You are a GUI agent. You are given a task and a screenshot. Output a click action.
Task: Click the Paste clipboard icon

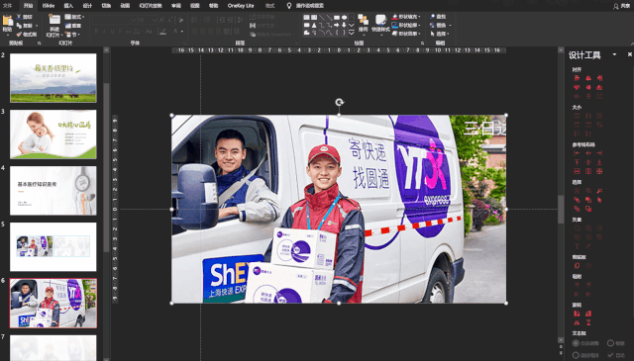point(7,20)
